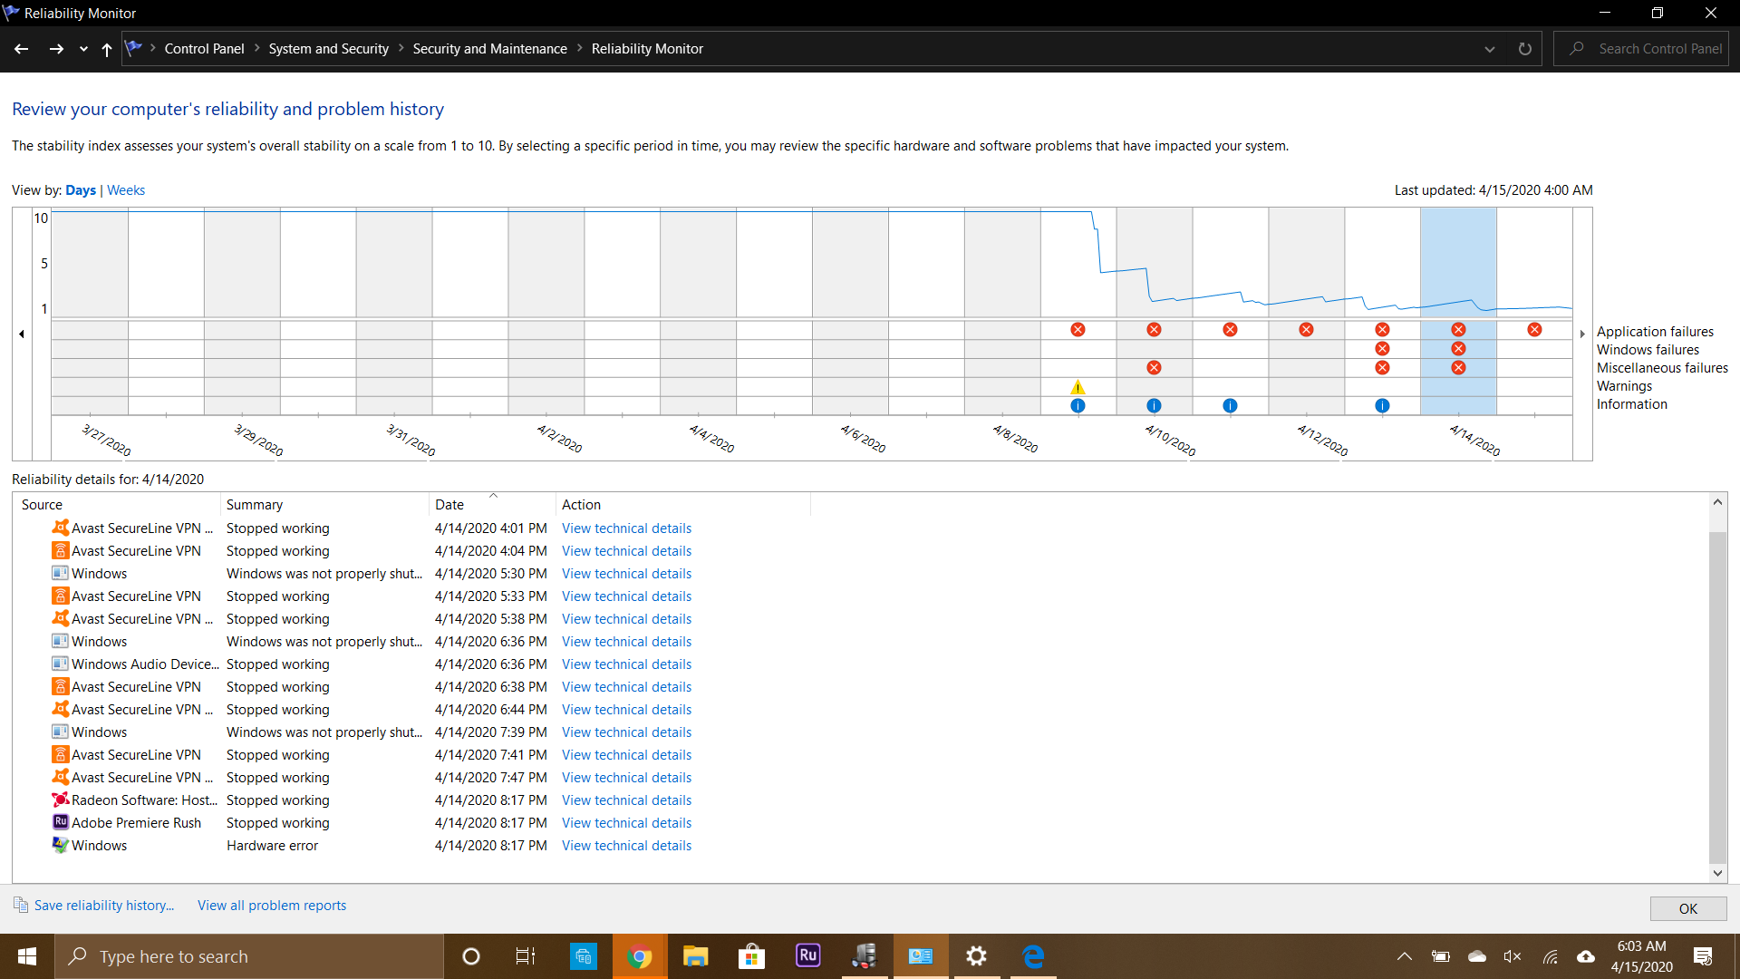
Task: Sort list by Date column header
Action: pyautogui.click(x=449, y=505)
